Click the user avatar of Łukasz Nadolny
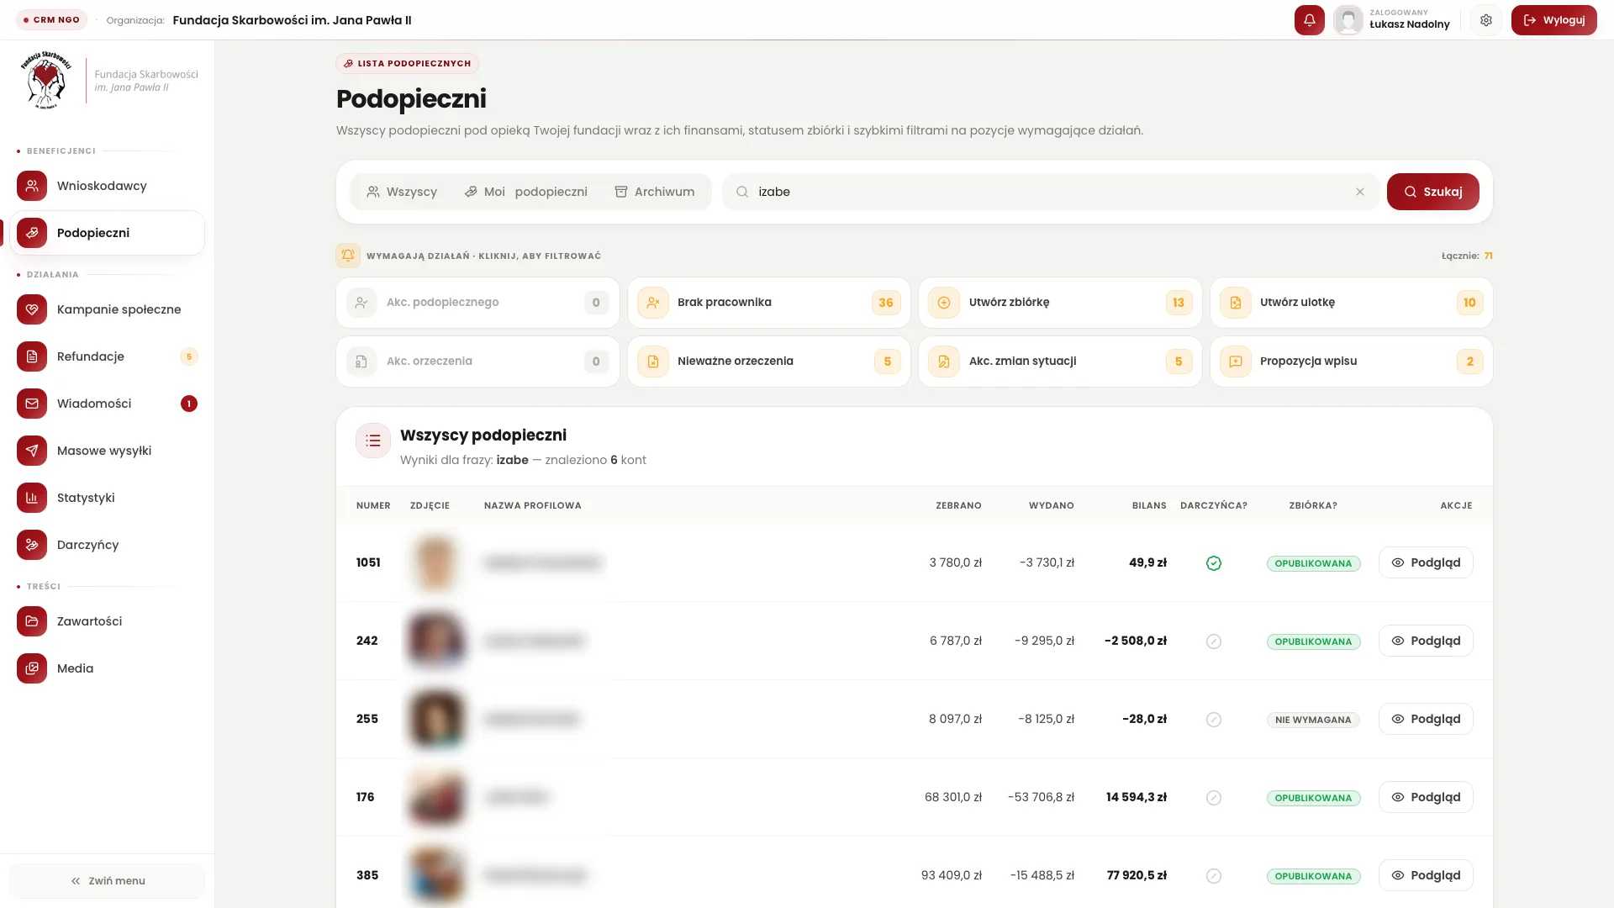 tap(1348, 20)
